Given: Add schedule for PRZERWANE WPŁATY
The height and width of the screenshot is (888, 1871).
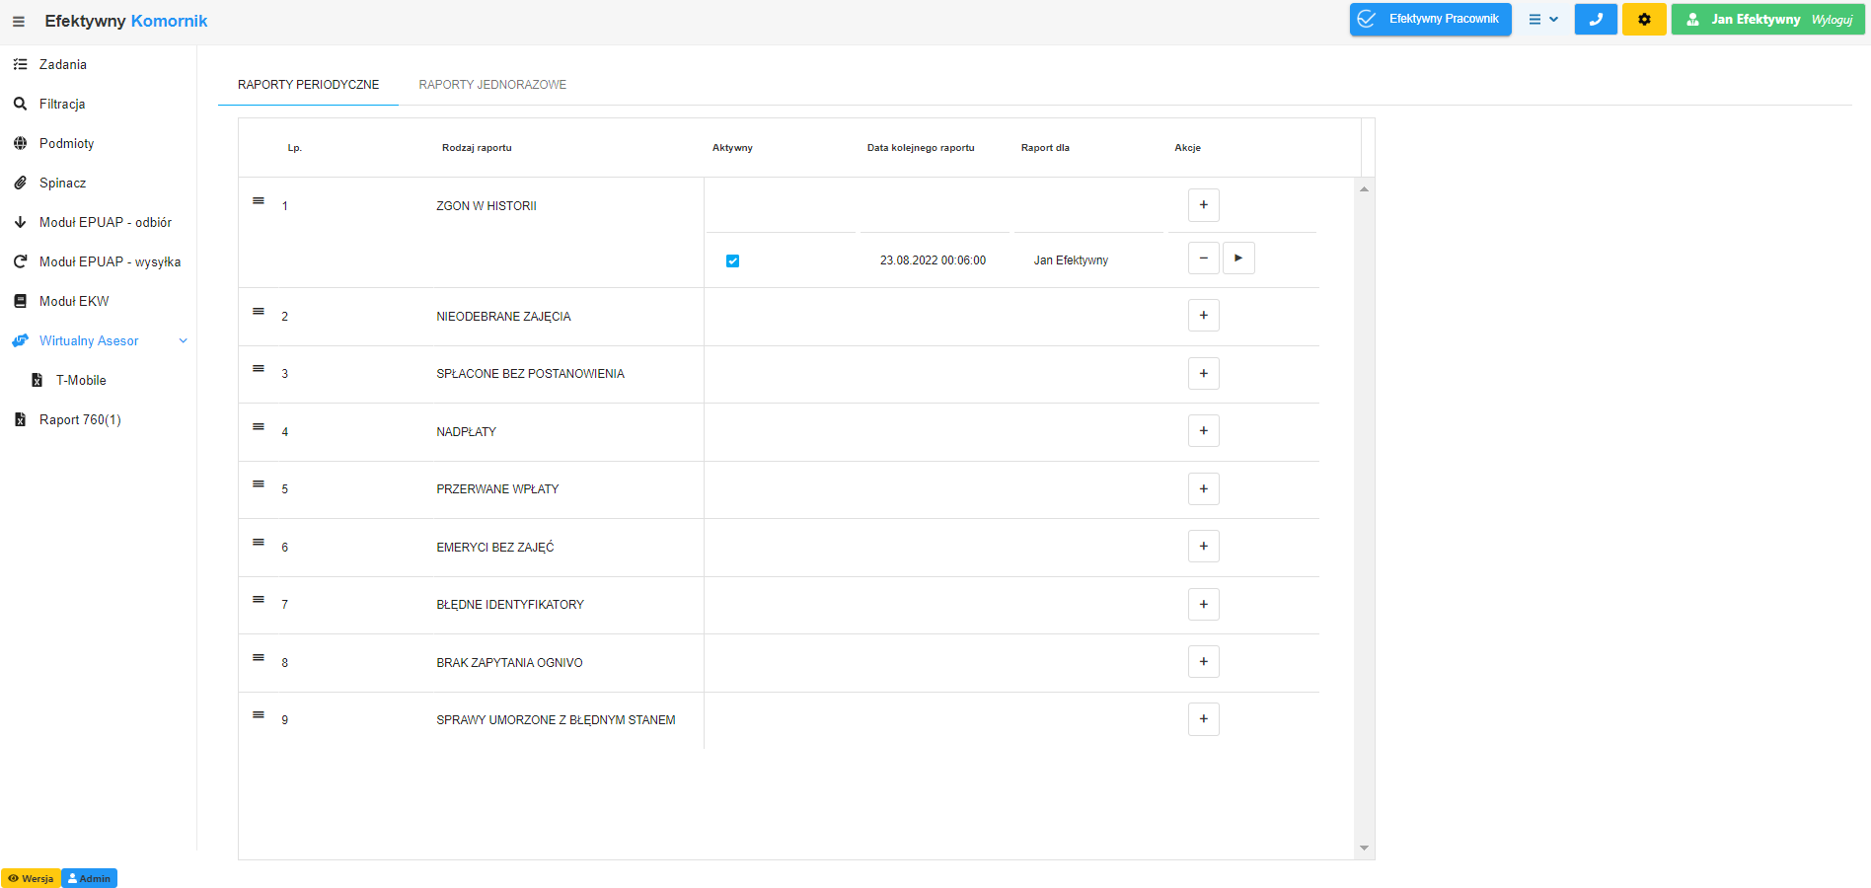Looking at the screenshot, I should tap(1203, 489).
